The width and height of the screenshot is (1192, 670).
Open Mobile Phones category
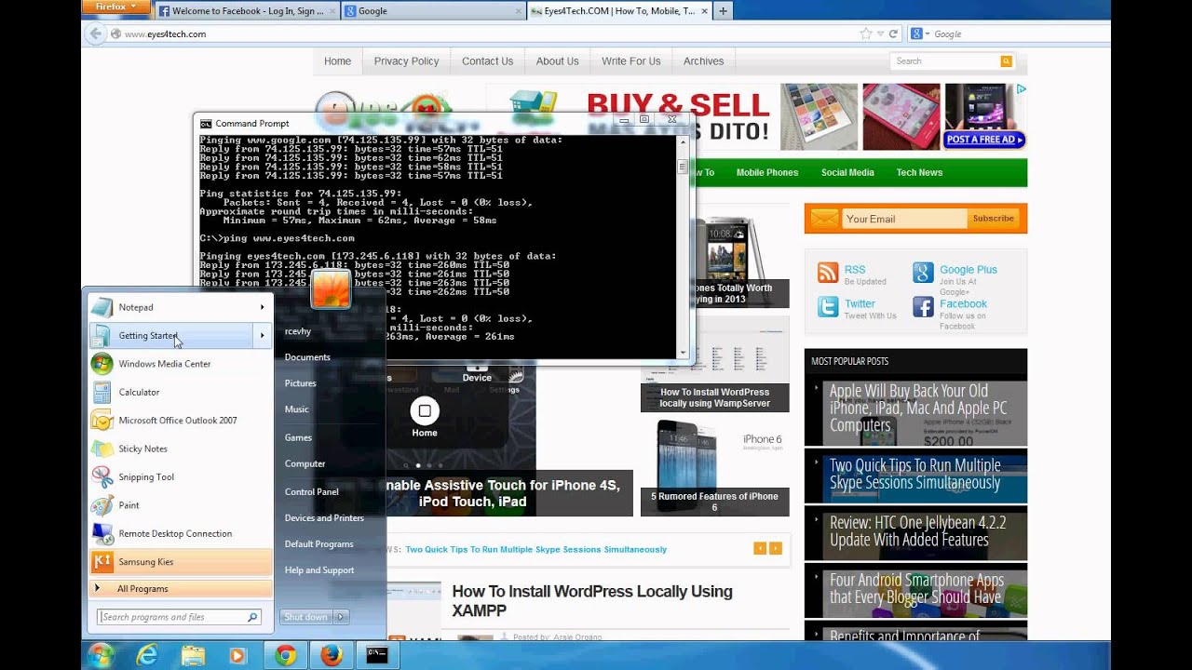tap(767, 172)
